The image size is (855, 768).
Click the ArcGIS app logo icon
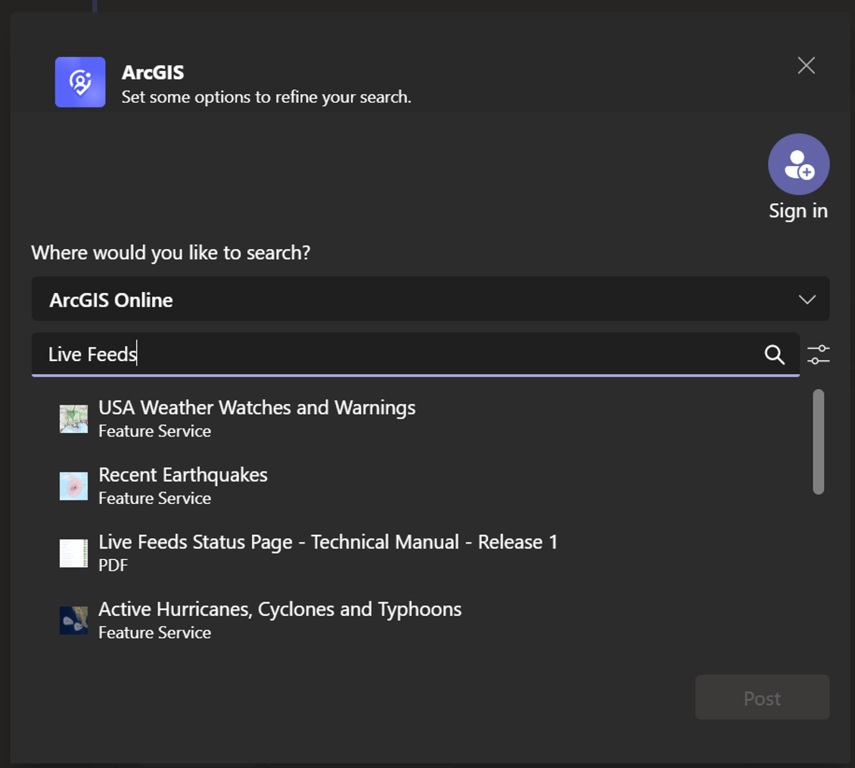pyautogui.click(x=80, y=82)
